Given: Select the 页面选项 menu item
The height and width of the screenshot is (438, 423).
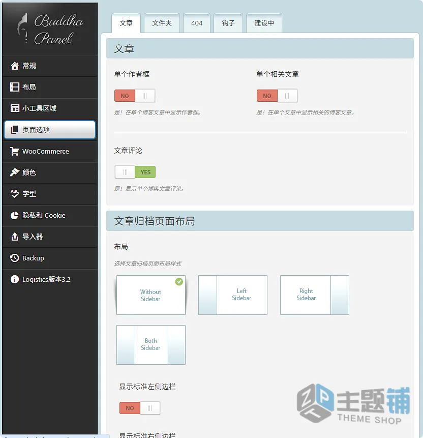Looking at the screenshot, I should (50, 130).
